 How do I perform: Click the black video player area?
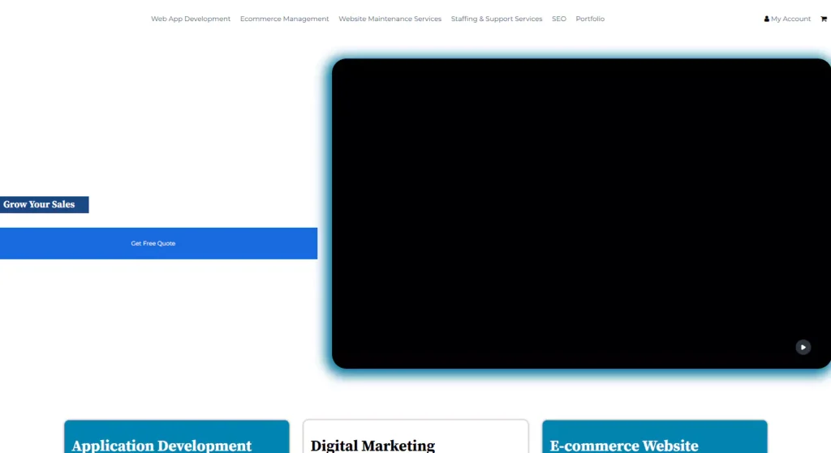581,213
